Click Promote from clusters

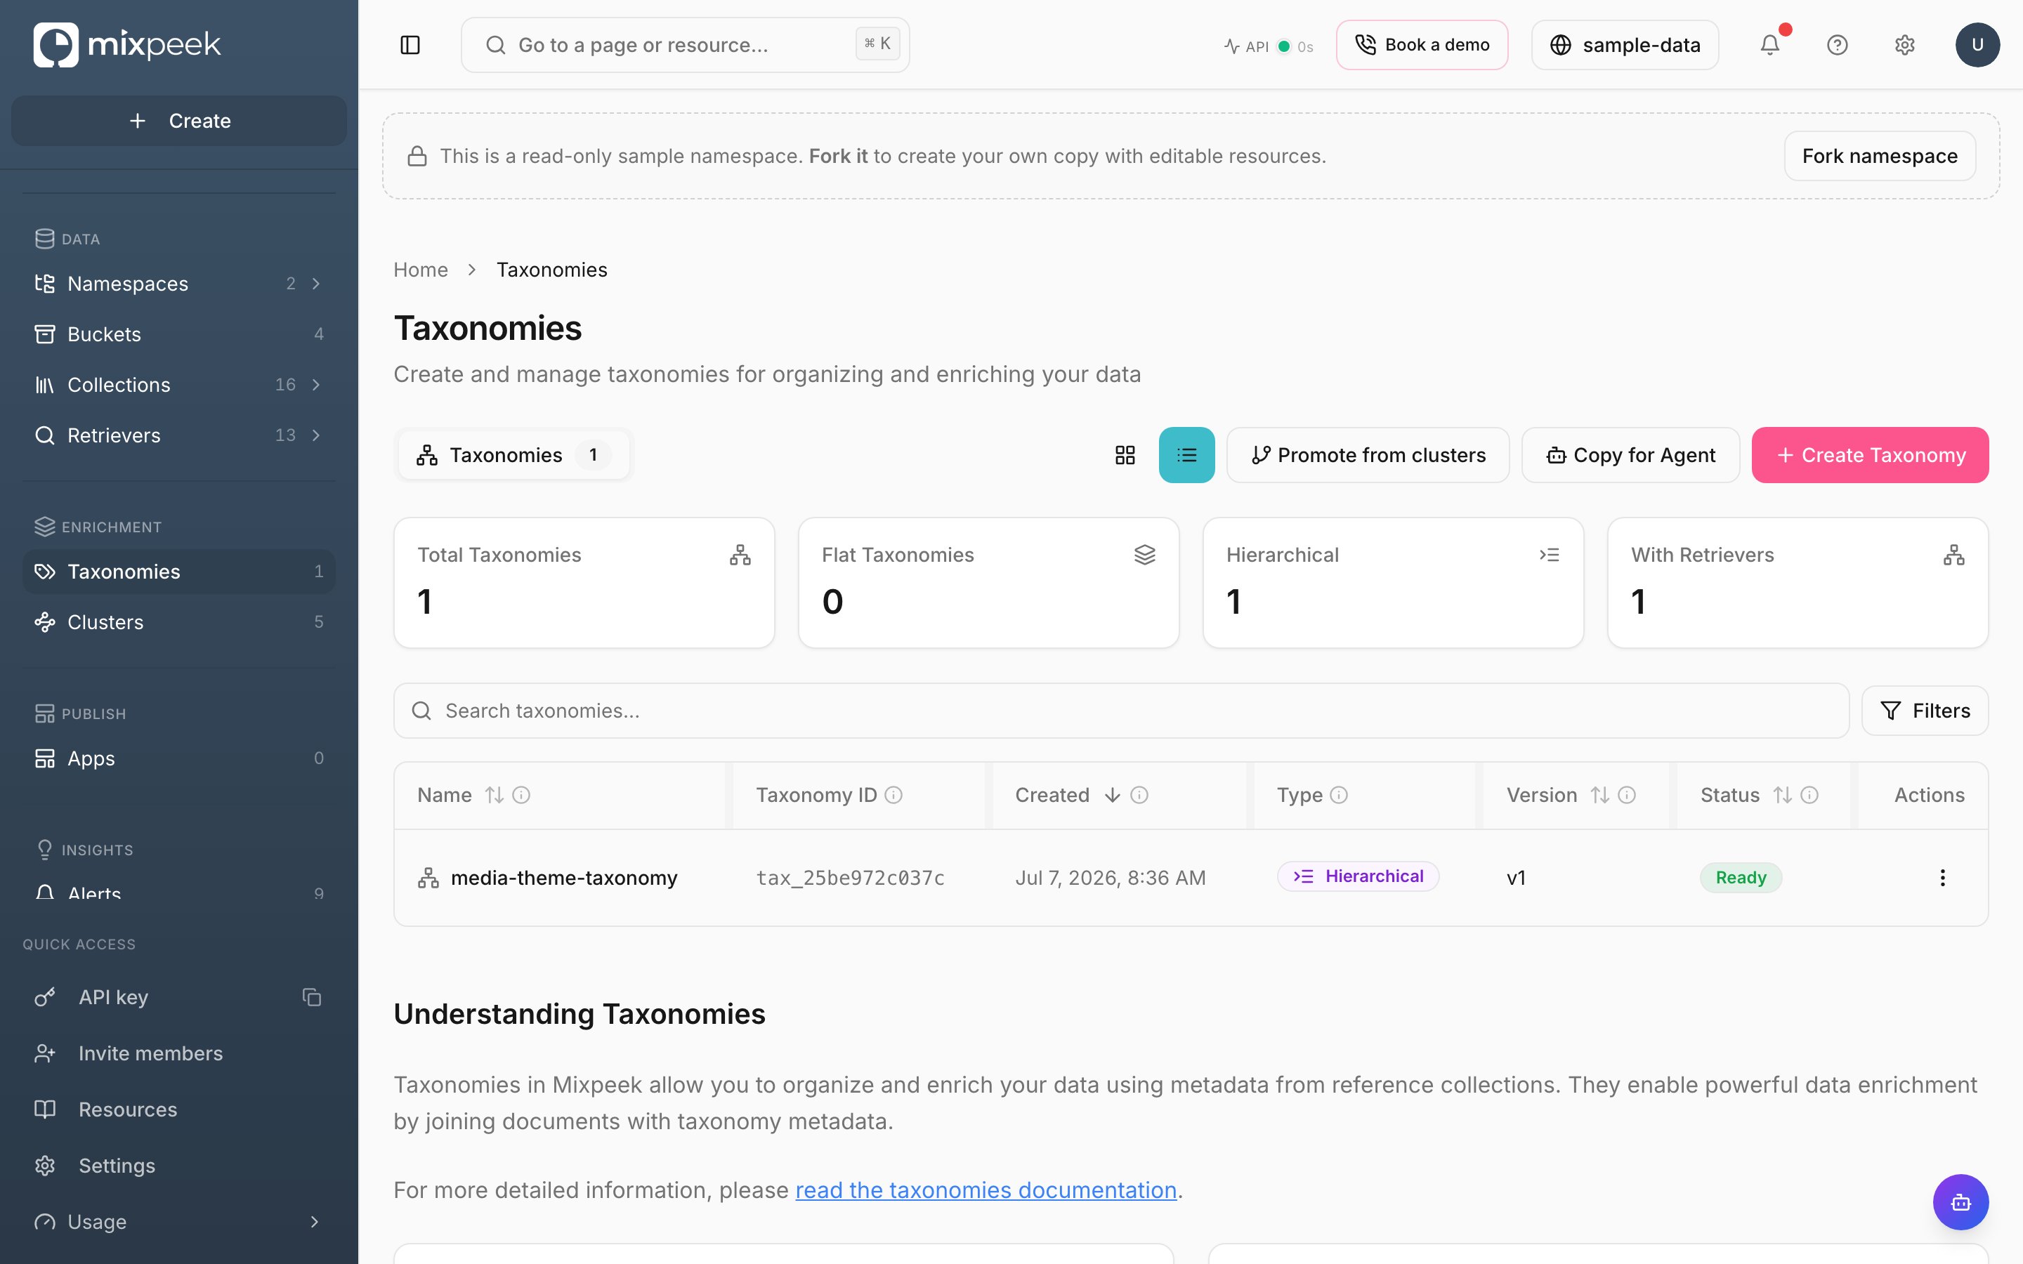click(x=1368, y=455)
